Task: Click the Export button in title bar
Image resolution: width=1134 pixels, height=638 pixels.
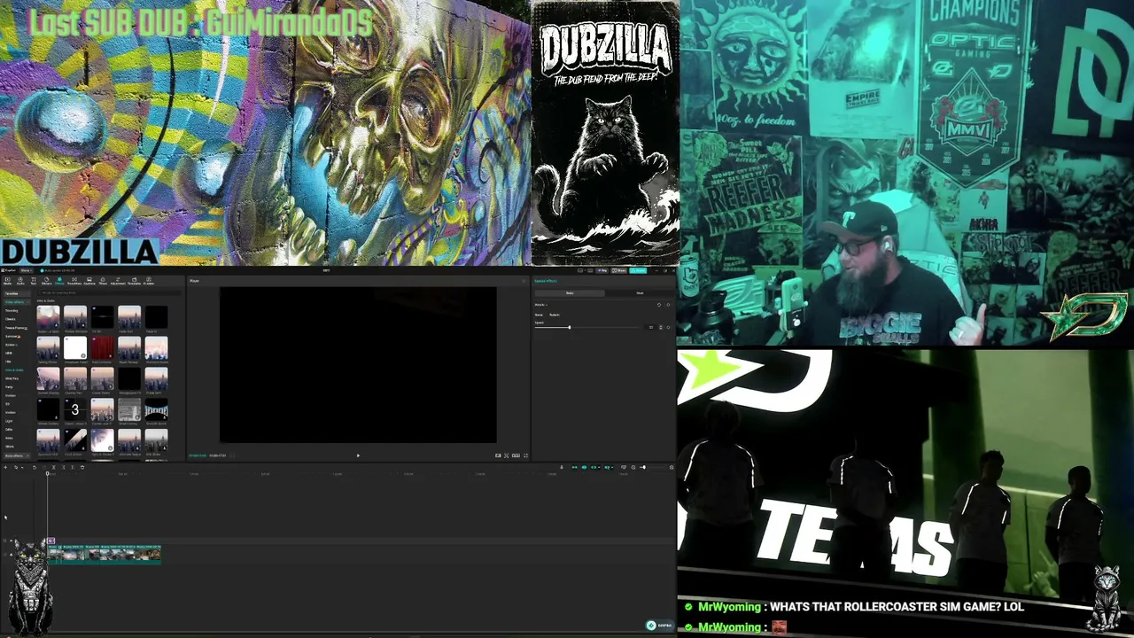Action: (639, 270)
